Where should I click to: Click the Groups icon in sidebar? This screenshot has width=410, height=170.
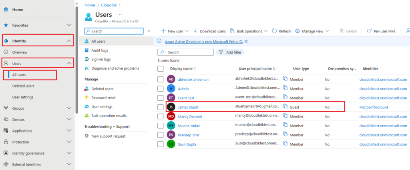tap(6, 108)
